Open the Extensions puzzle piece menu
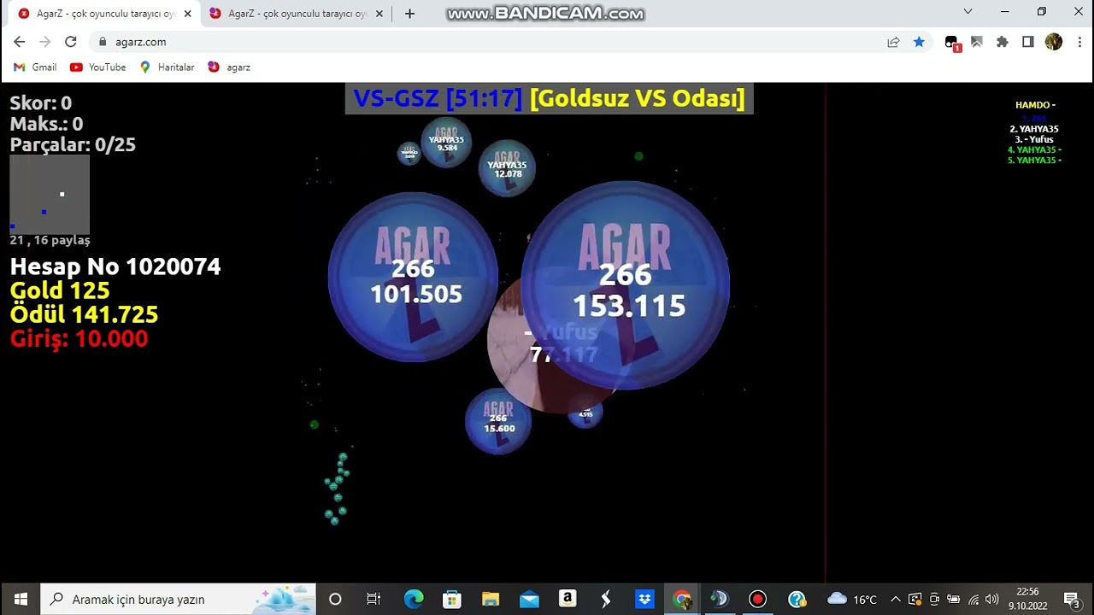Screen dimensions: 1094x615 click(x=1003, y=42)
